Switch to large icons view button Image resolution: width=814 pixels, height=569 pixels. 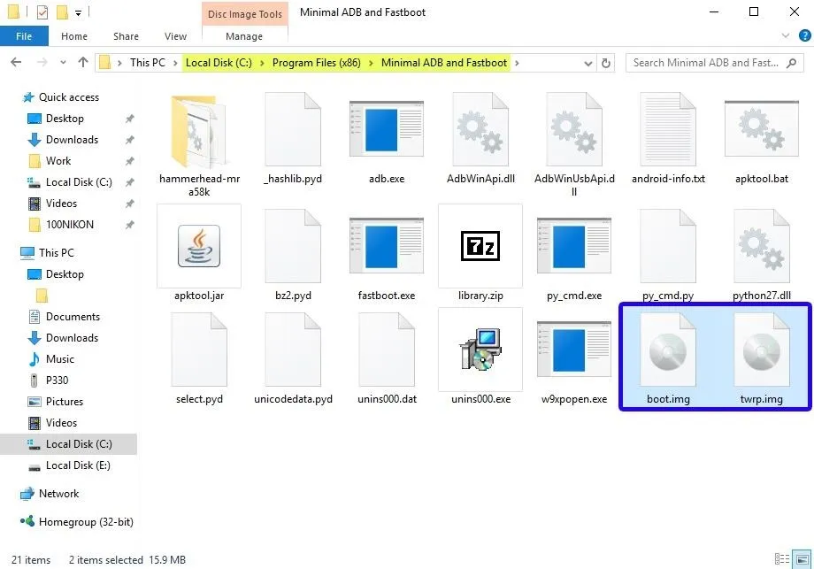pos(802,559)
